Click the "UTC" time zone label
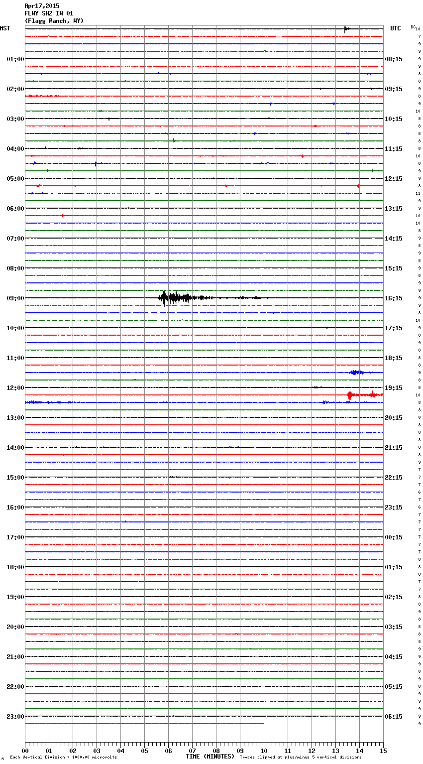The height and width of the screenshot is (764, 423). 396,28
